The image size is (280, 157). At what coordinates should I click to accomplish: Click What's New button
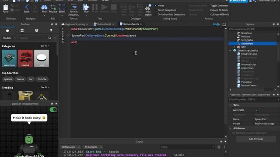238,1
